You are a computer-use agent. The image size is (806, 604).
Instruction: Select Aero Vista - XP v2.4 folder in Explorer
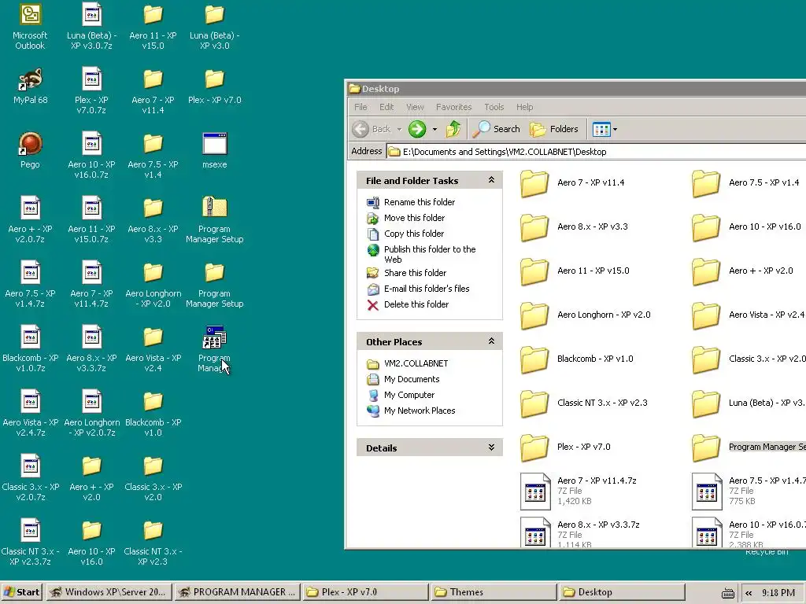pyautogui.click(x=749, y=315)
